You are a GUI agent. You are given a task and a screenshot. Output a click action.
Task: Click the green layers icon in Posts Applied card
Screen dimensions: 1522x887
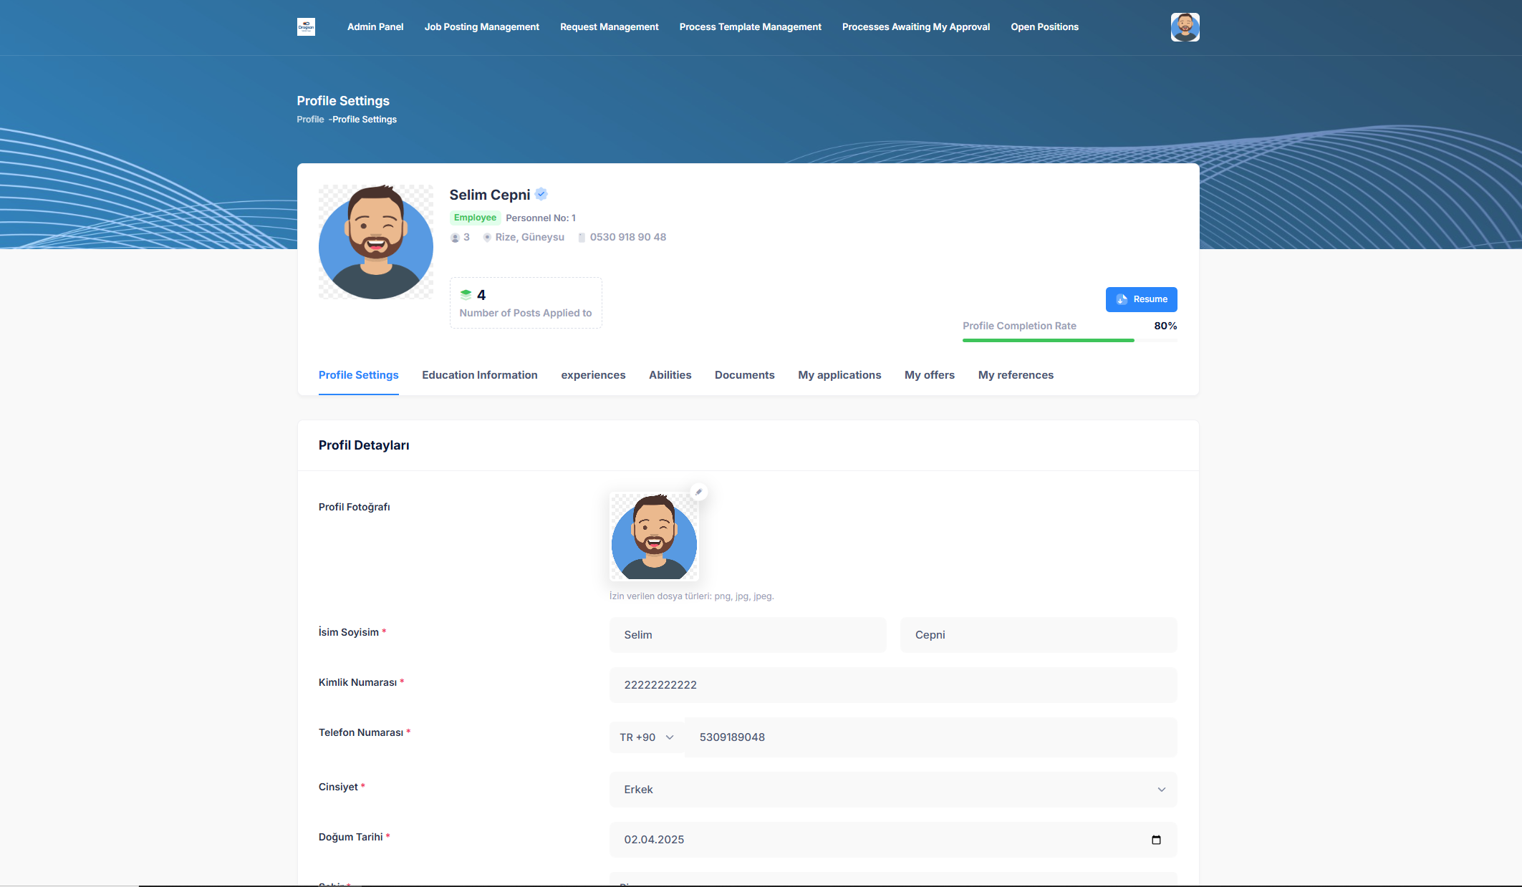pyautogui.click(x=466, y=294)
